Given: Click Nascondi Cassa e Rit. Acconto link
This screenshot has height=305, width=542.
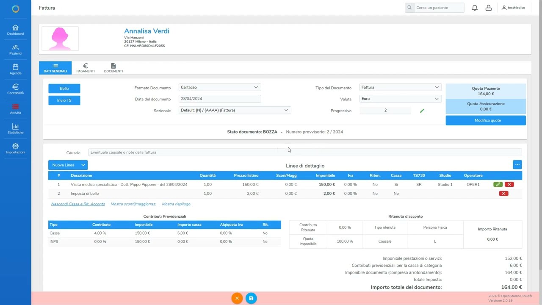Looking at the screenshot, I should (78, 204).
